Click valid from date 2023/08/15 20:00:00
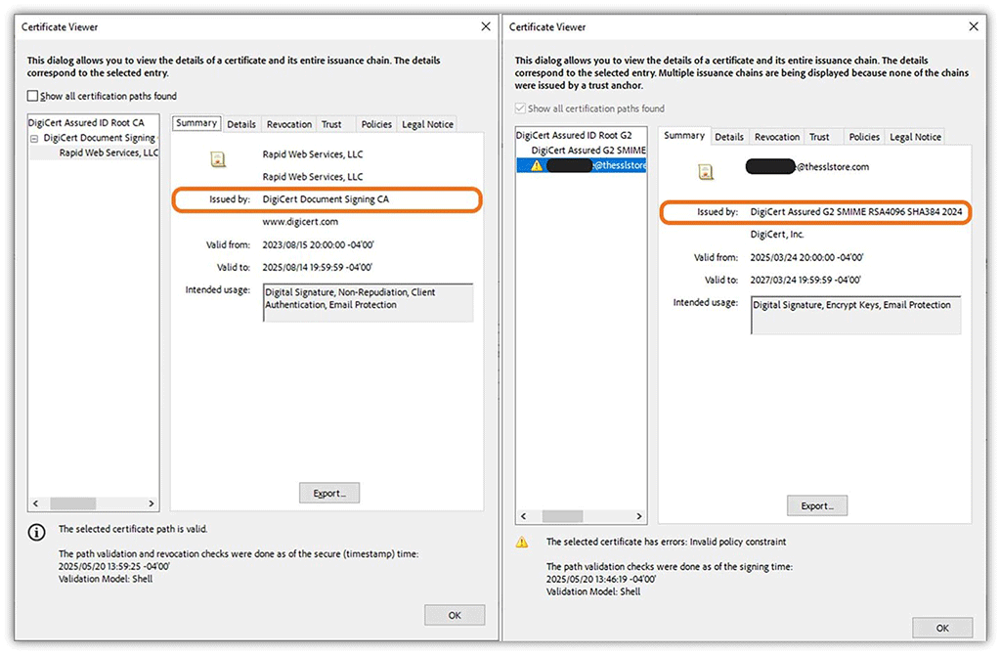Image resolution: width=1001 pixels, height=655 pixels. point(318,245)
